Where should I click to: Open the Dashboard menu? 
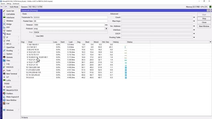16,4
